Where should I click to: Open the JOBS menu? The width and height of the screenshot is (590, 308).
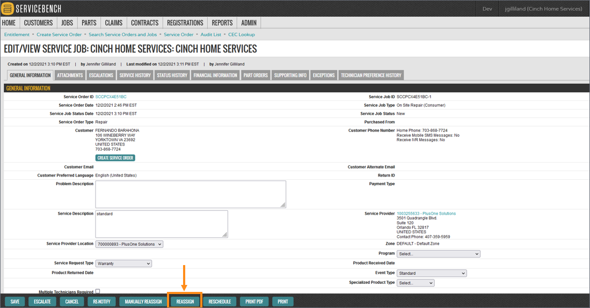pos(67,23)
